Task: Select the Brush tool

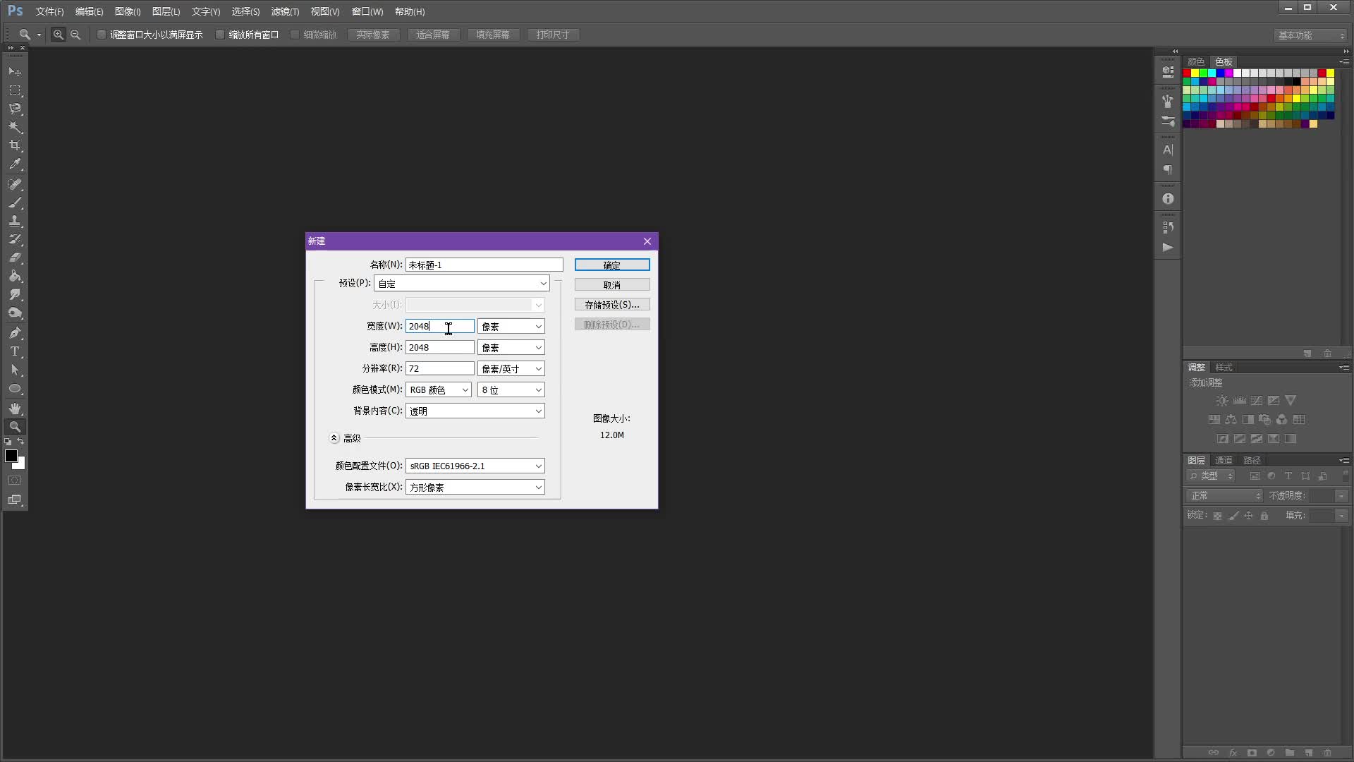Action: pyautogui.click(x=15, y=202)
